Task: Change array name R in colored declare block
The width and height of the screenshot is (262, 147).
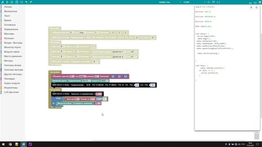Action: 72,76
